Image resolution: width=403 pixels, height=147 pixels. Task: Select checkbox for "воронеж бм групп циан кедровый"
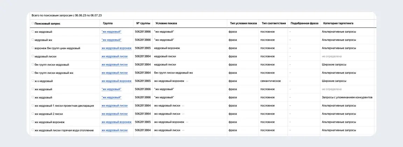pyautogui.click(x=33, y=48)
